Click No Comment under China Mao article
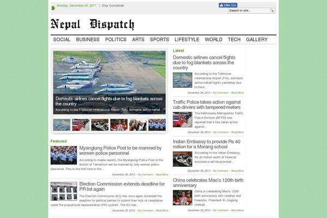 click(x=220, y=210)
